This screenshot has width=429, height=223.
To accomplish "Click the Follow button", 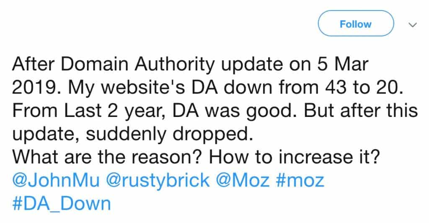I will pos(356,24).
